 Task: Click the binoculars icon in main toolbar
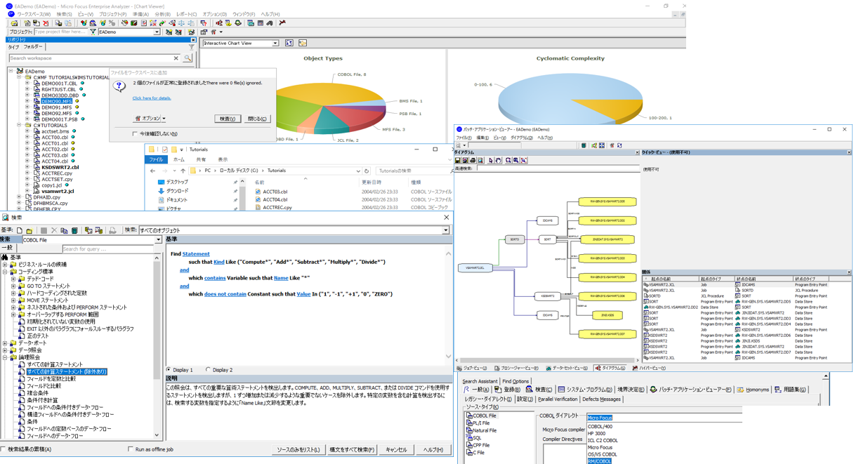[270, 23]
